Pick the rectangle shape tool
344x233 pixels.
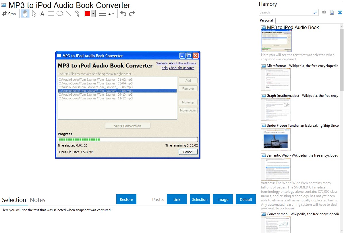(51, 14)
